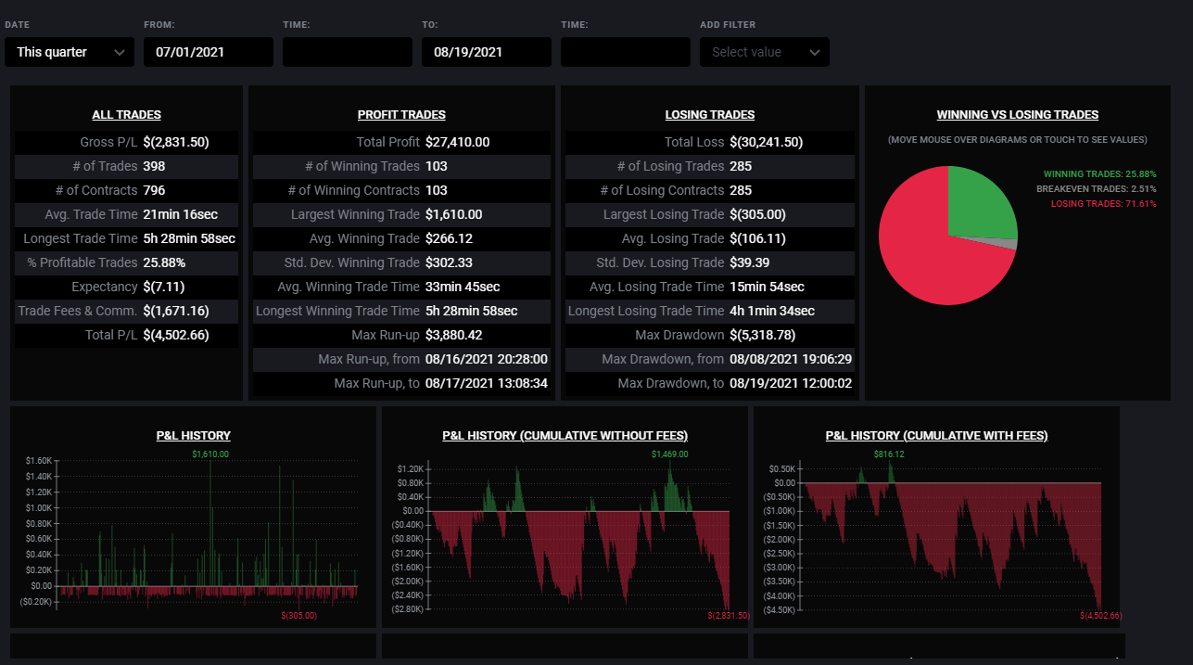Click the $1,610.00 peak label in P&L History
The height and width of the screenshot is (665, 1193).
[210, 454]
